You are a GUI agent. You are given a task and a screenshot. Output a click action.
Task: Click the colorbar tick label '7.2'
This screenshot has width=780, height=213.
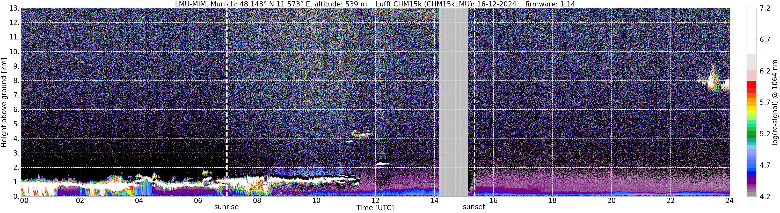(765, 9)
